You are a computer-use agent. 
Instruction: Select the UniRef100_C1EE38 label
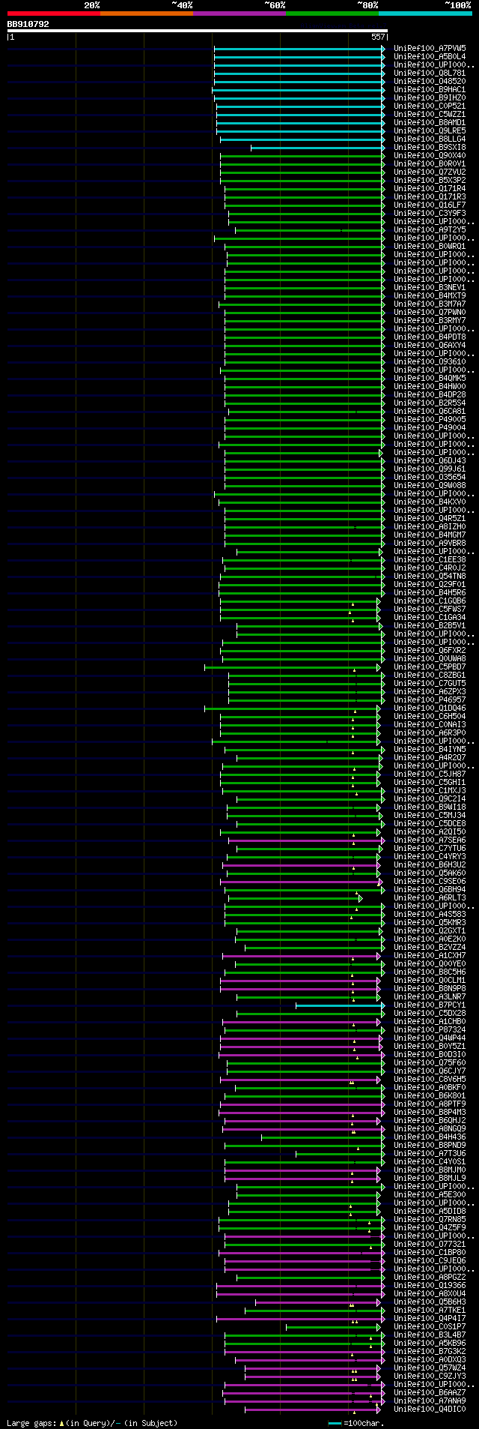(430, 559)
